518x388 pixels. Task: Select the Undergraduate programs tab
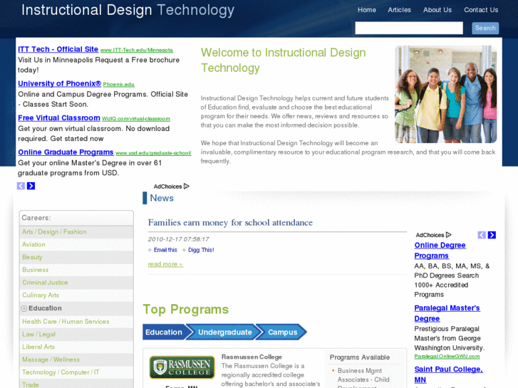225,332
